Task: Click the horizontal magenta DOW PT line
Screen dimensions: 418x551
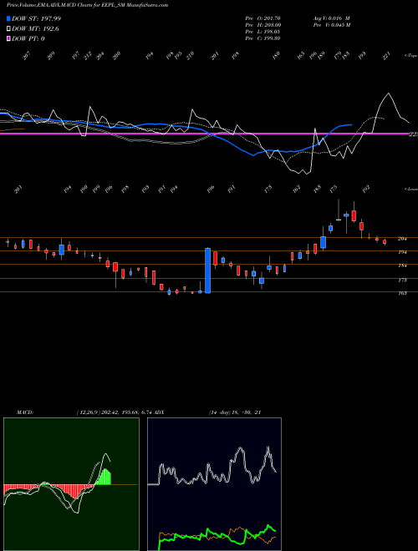Action: (204, 134)
